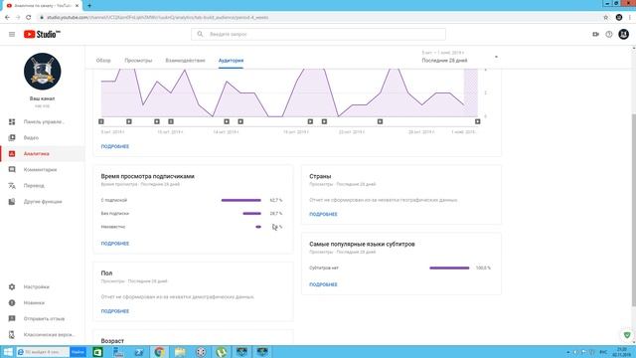Select the leftmost video marker under chart
Image resolution: width=636 pixels, height=358 pixels.
pyautogui.click(x=101, y=121)
